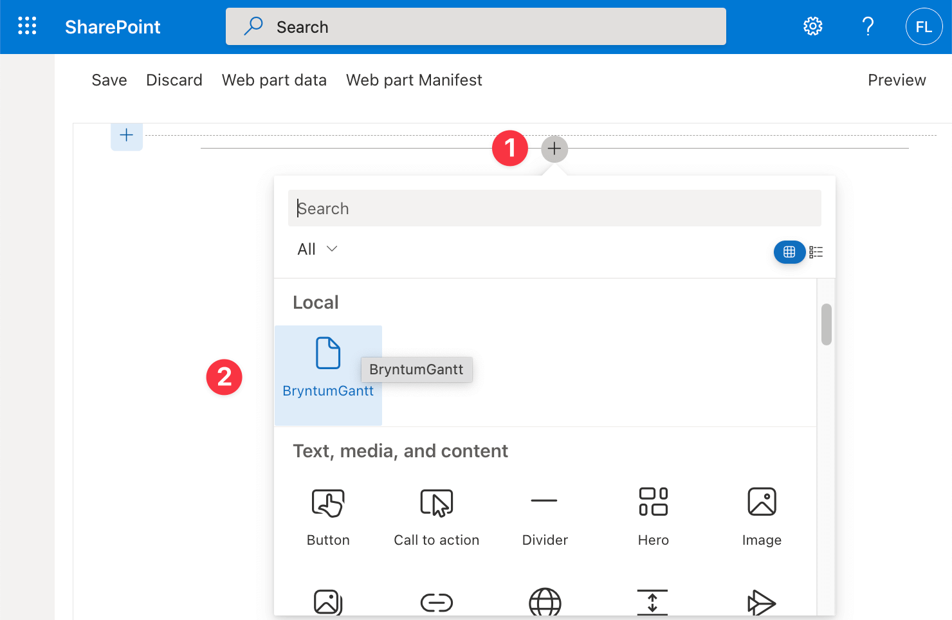952x620 pixels.
Task: Switch to Preview mode
Action: [897, 80]
